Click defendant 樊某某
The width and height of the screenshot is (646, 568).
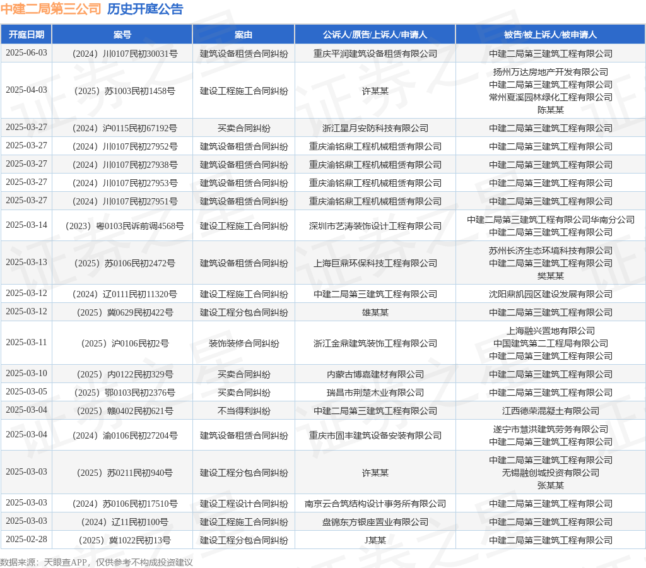[x=550, y=275]
